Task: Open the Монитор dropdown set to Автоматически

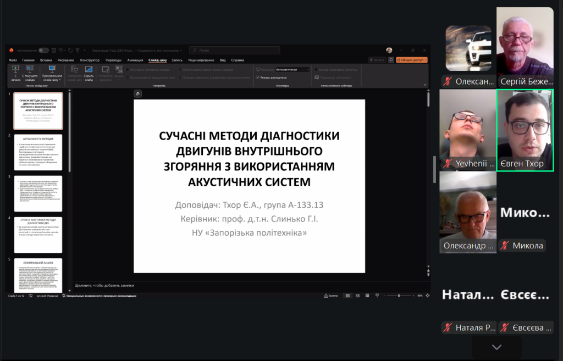Action: pos(292,70)
